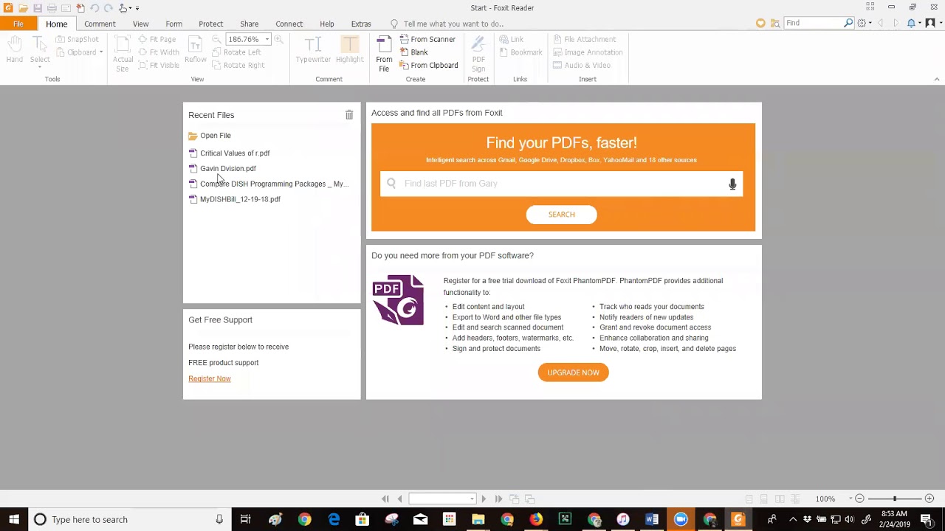Screen dimensions: 945x531
Task: Open Gavin Division.pdf from recent files
Action: (x=222, y=169)
